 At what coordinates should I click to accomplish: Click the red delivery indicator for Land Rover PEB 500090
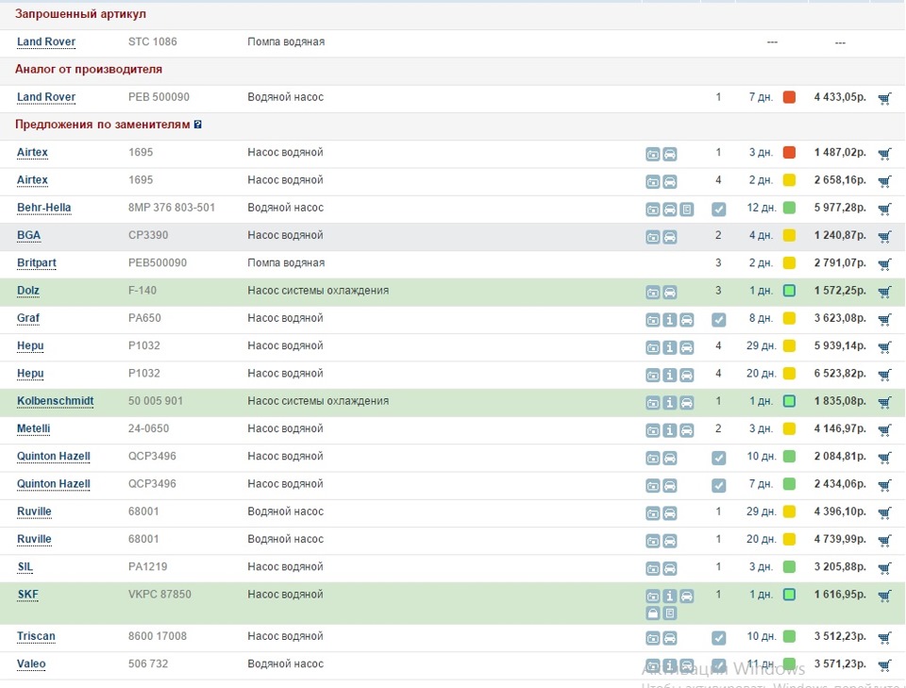point(789,97)
